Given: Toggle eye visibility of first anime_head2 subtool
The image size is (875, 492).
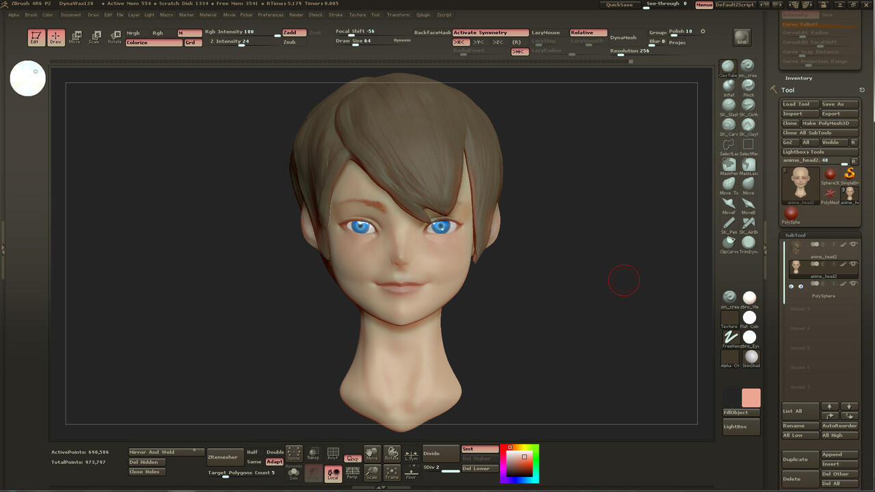Looking at the screenshot, I should click(853, 245).
